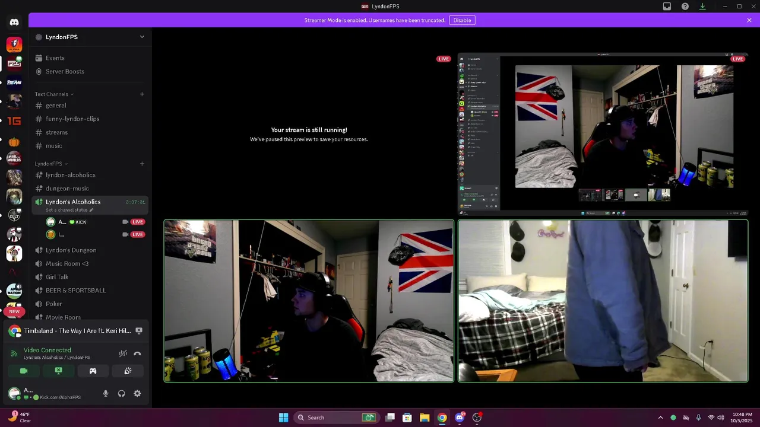This screenshot has height=427, width=760.
Task: Open Video Connected connection details
Action: [x=47, y=350]
